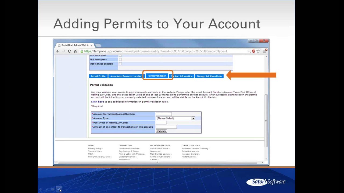Open the Buy Stamps & Shop link

point(129,151)
